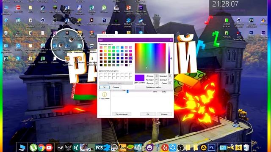Click 'Отмена' in the color dialog
Screen dimensions: 271x152
coord(116,87)
